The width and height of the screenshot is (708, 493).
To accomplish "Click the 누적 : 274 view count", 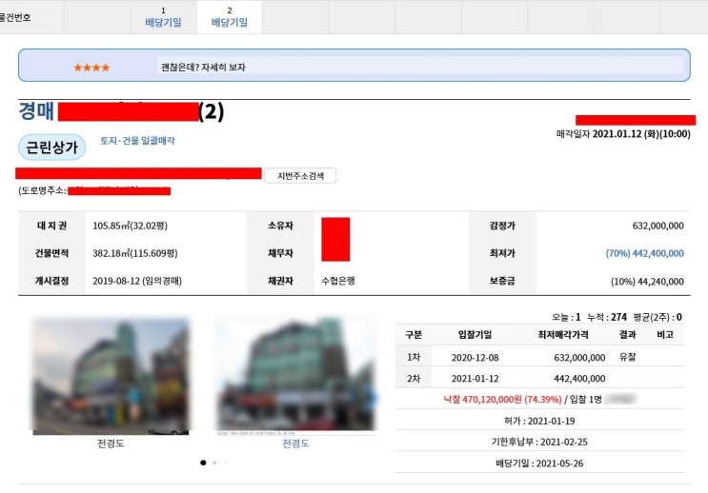I will point(607,317).
